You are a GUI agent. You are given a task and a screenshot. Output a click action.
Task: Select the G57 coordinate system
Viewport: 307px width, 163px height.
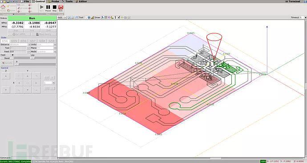tap(32, 41)
